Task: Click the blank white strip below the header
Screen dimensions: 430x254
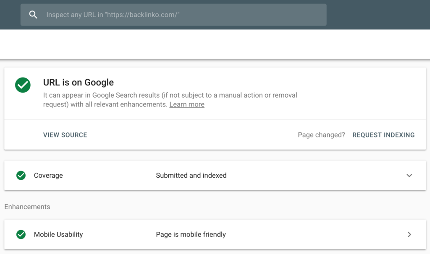Action: pyautogui.click(x=215, y=44)
